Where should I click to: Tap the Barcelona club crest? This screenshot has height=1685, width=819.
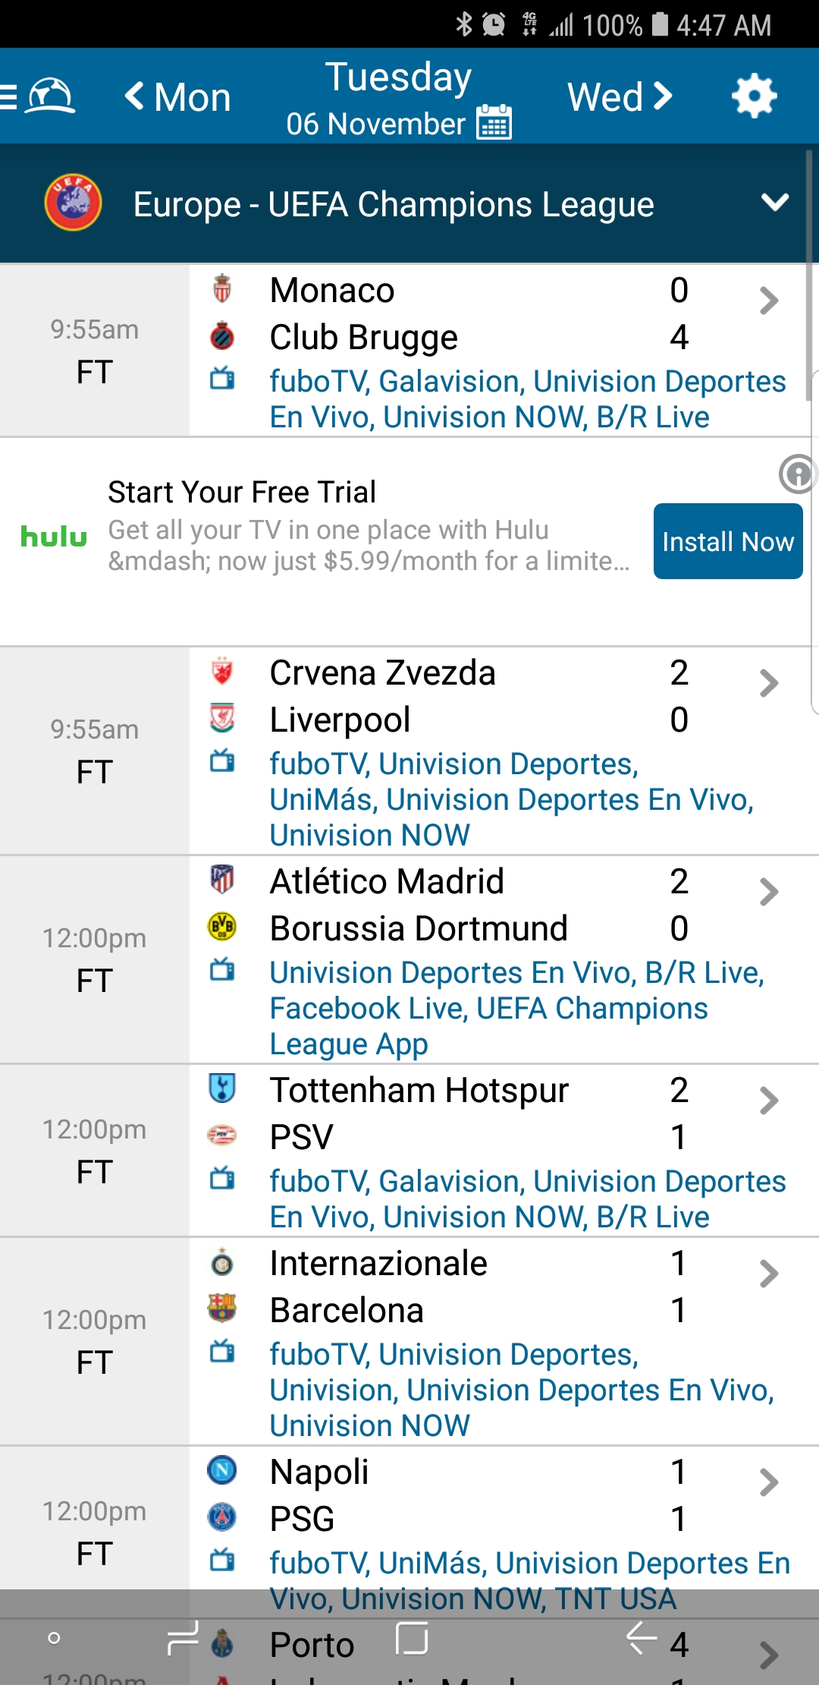pyautogui.click(x=222, y=1309)
